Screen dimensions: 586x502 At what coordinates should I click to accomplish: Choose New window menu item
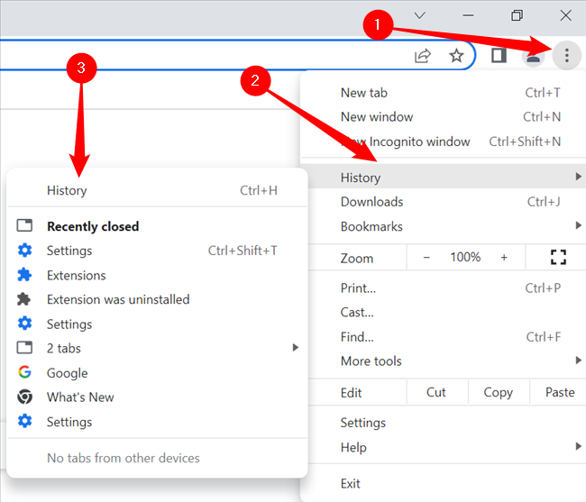(444, 117)
